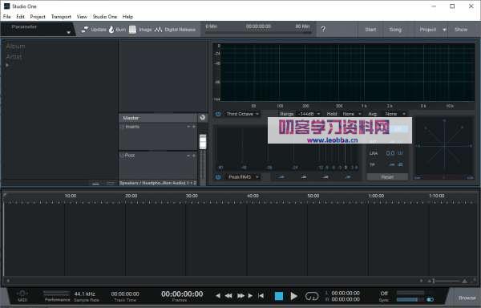Open the Transport menu
This screenshot has height=308, width=481.
[x=61, y=17]
